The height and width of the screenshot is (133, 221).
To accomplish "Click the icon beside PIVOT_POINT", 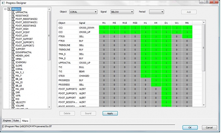I will [13, 32].
